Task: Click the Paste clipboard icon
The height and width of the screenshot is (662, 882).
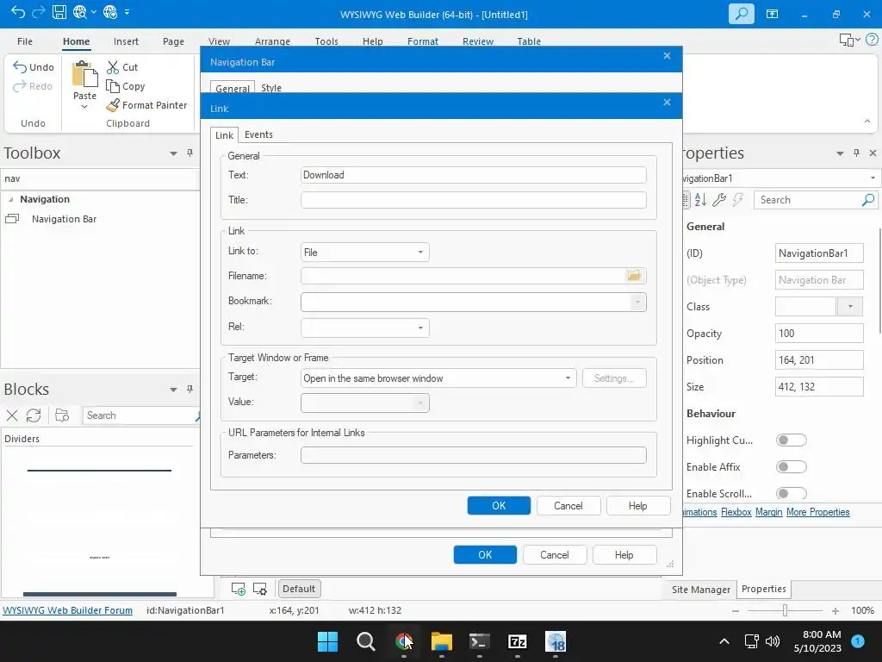Action: click(x=84, y=74)
